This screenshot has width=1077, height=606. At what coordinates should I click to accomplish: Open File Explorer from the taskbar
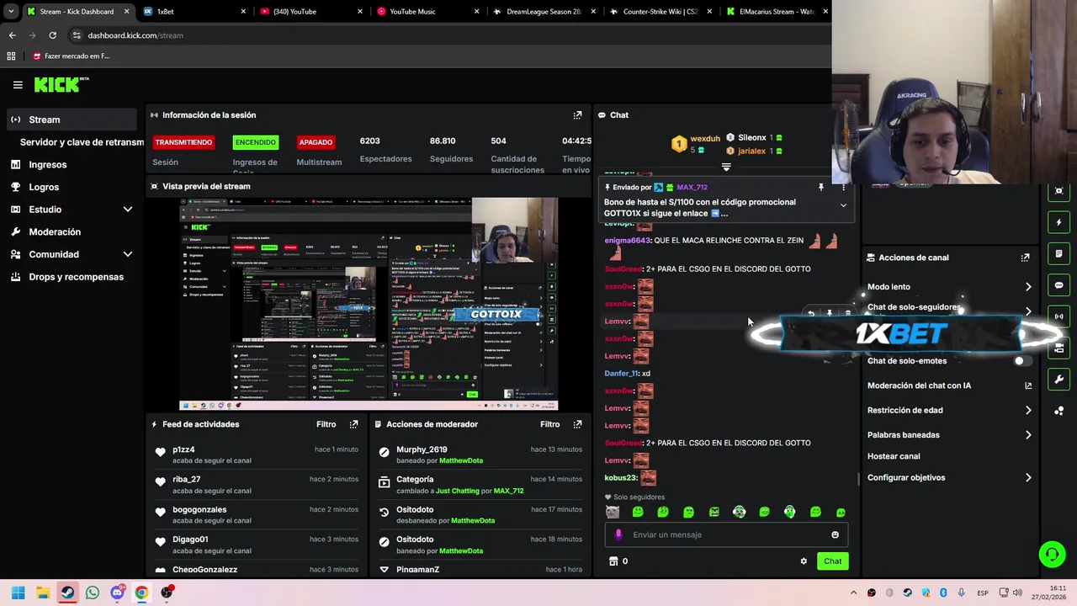43,593
